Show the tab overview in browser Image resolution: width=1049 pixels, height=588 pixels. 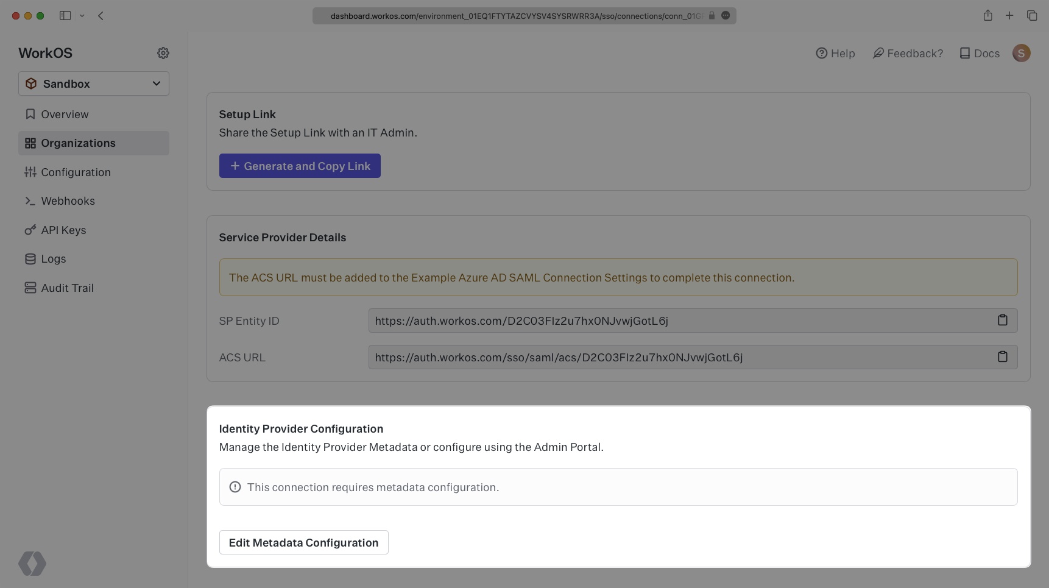point(1031,16)
